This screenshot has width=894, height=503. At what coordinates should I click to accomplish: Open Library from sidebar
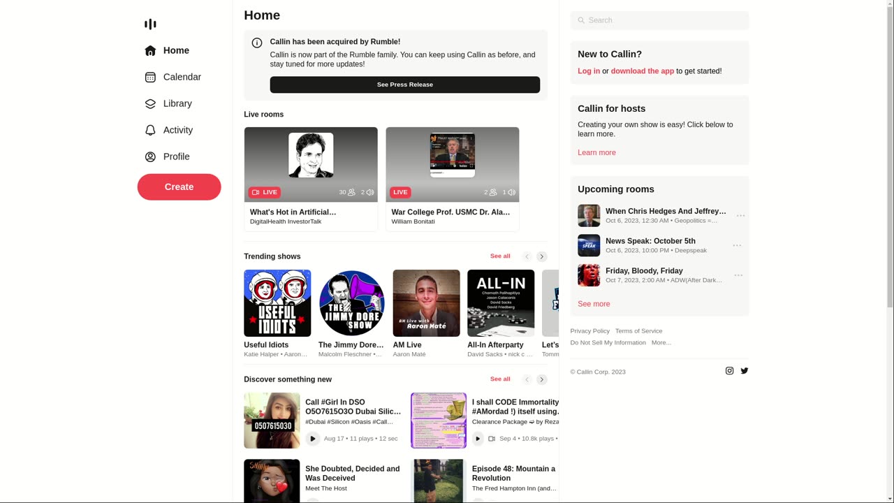tap(177, 103)
